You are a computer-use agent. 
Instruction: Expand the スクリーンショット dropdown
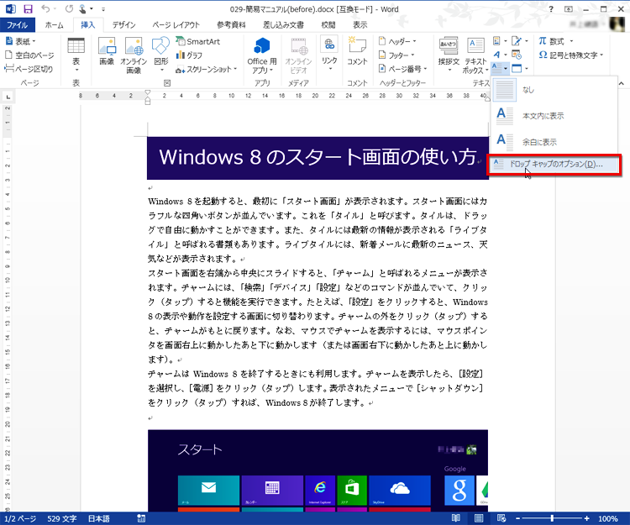[x=206, y=69]
